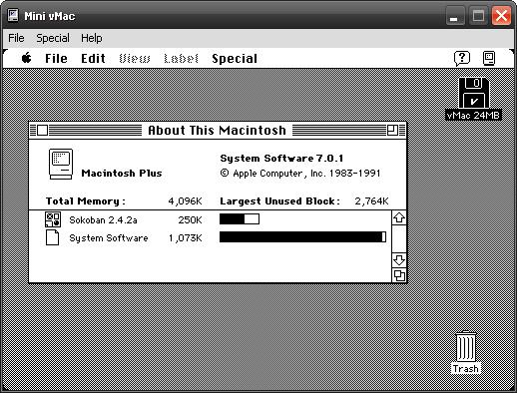Click the 'System Software' row label
This screenshot has height=393, width=517.
tap(109, 238)
